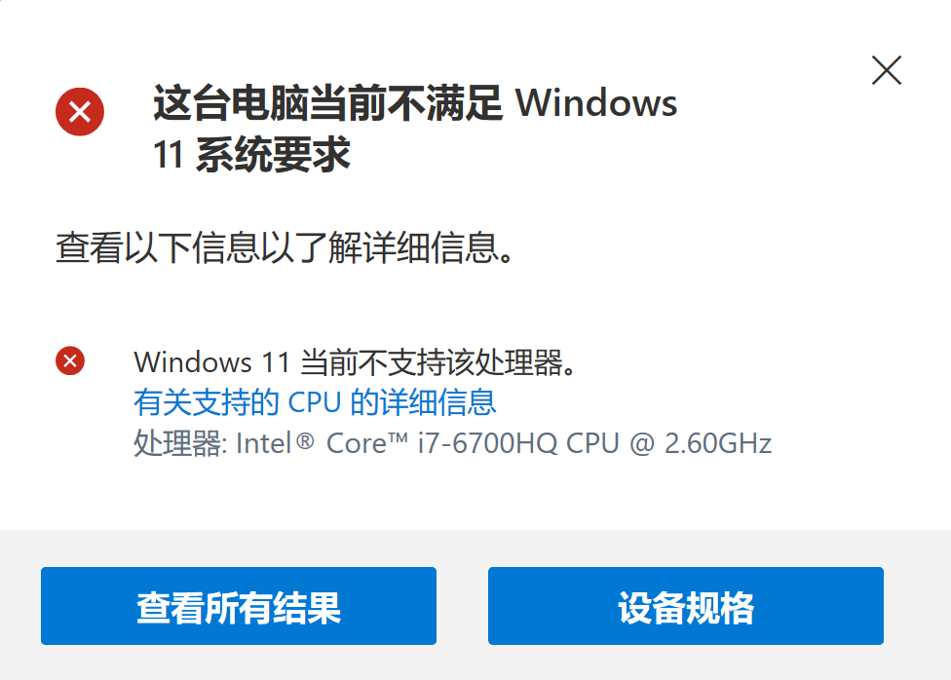Open 有关支持的 CPU 的详细信息 link
Screen dimensions: 951x680
pyautogui.click(x=315, y=402)
